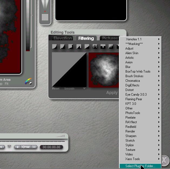The height and width of the screenshot is (169, 170).
Task: Open the triangle dropdown beside Smooth
Action: click(x=84, y=89)
